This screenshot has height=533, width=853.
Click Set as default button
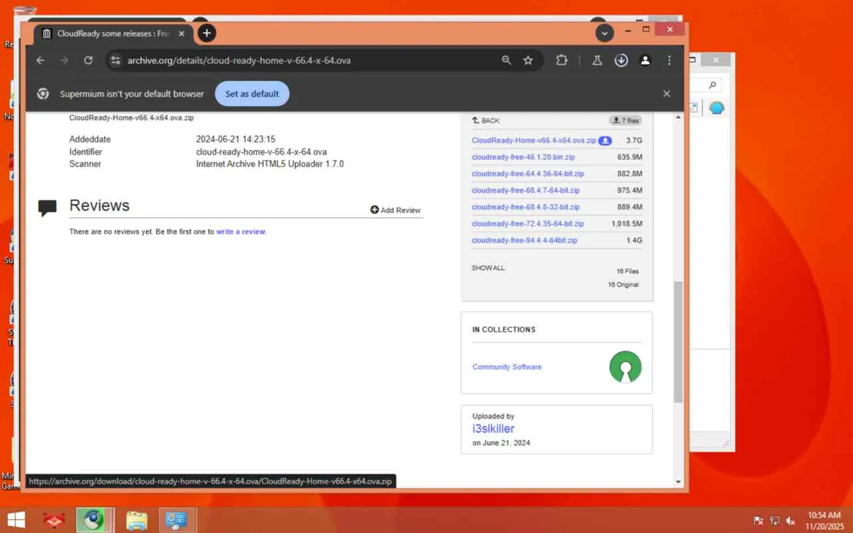[252, 94]
